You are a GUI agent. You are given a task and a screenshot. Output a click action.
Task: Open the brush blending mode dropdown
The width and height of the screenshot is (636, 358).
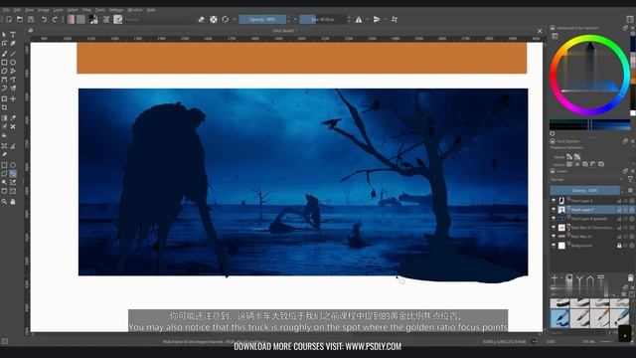tap(159, 19)
